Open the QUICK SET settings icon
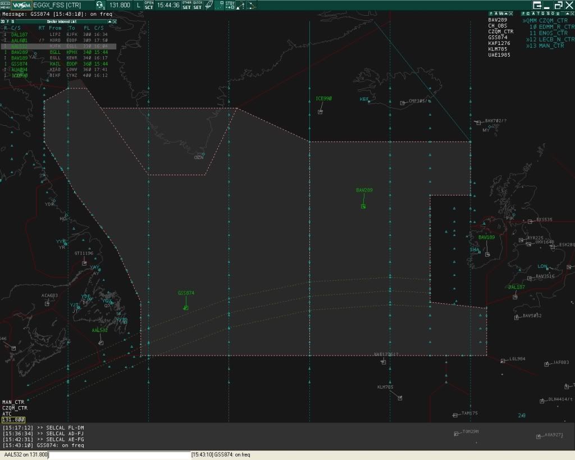 [x=197, y=4]
